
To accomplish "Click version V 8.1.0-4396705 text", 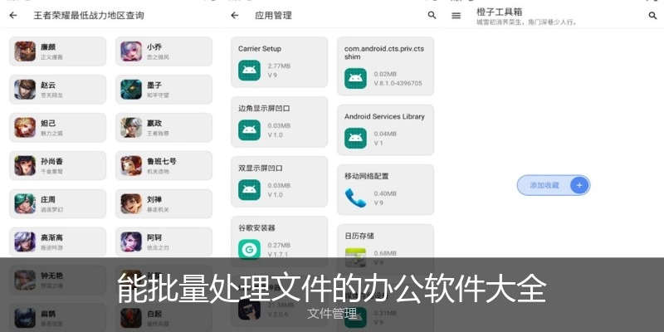I will [398, 84].
